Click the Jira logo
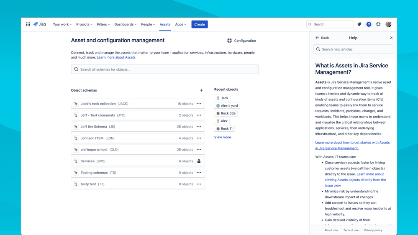This screenshot has width=418, height=235. [39, 24]
